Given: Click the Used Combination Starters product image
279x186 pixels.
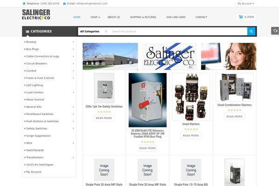Looking at the screenshot, I should (x=234, y=87).
